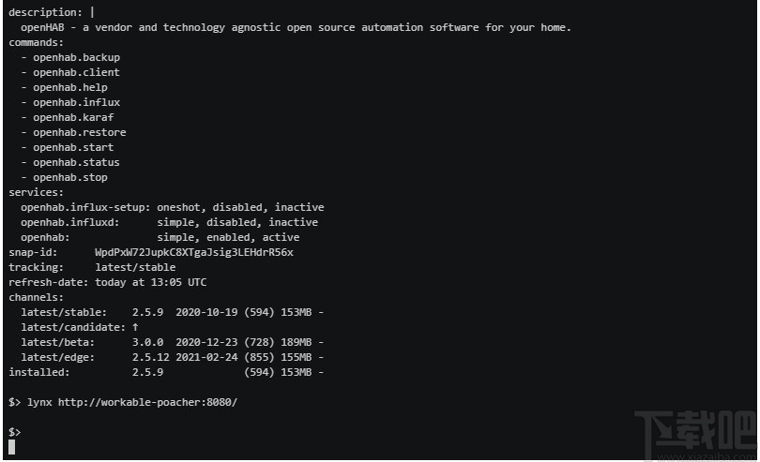
Task: Click the openhab.start command entry
Action: 73,147
